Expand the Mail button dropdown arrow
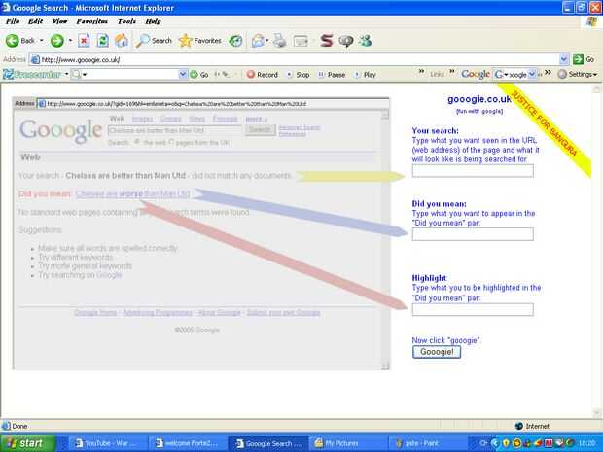This screenshot has width=603, height=452. pyautogui.click(x=266, y=41)
